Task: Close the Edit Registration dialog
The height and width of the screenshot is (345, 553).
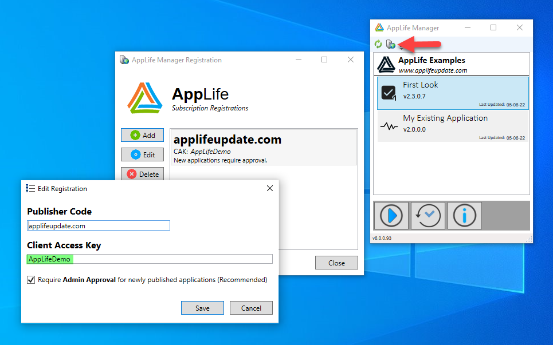Action: [270, 188]
